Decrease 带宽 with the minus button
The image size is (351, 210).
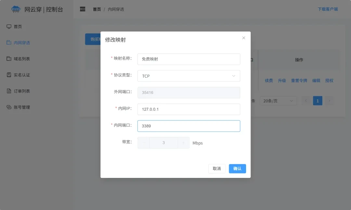[144, 143]
